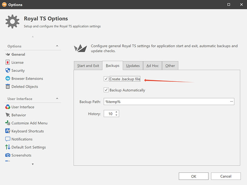Viewport: 247px width, 185px height.
Task: Click the License icon in sidebar
Action: pos(8,63)
